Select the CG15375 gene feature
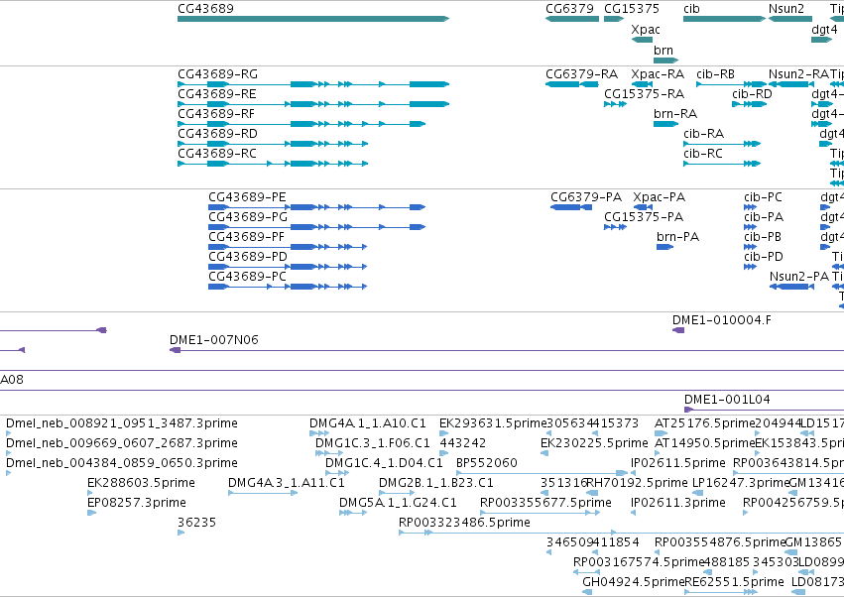 tap(614, 19)
